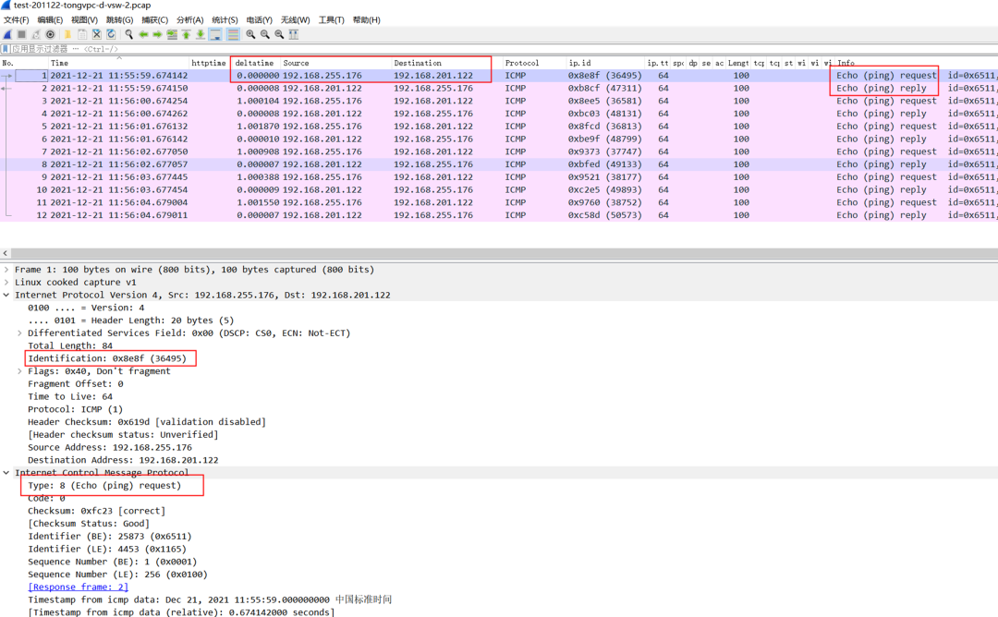Click the open capture file folder icon

coord(67,34)
